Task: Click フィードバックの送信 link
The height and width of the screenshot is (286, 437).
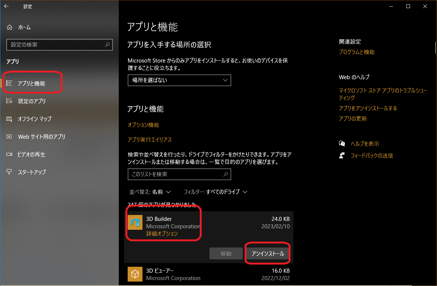Action: (x=372, y=156)
